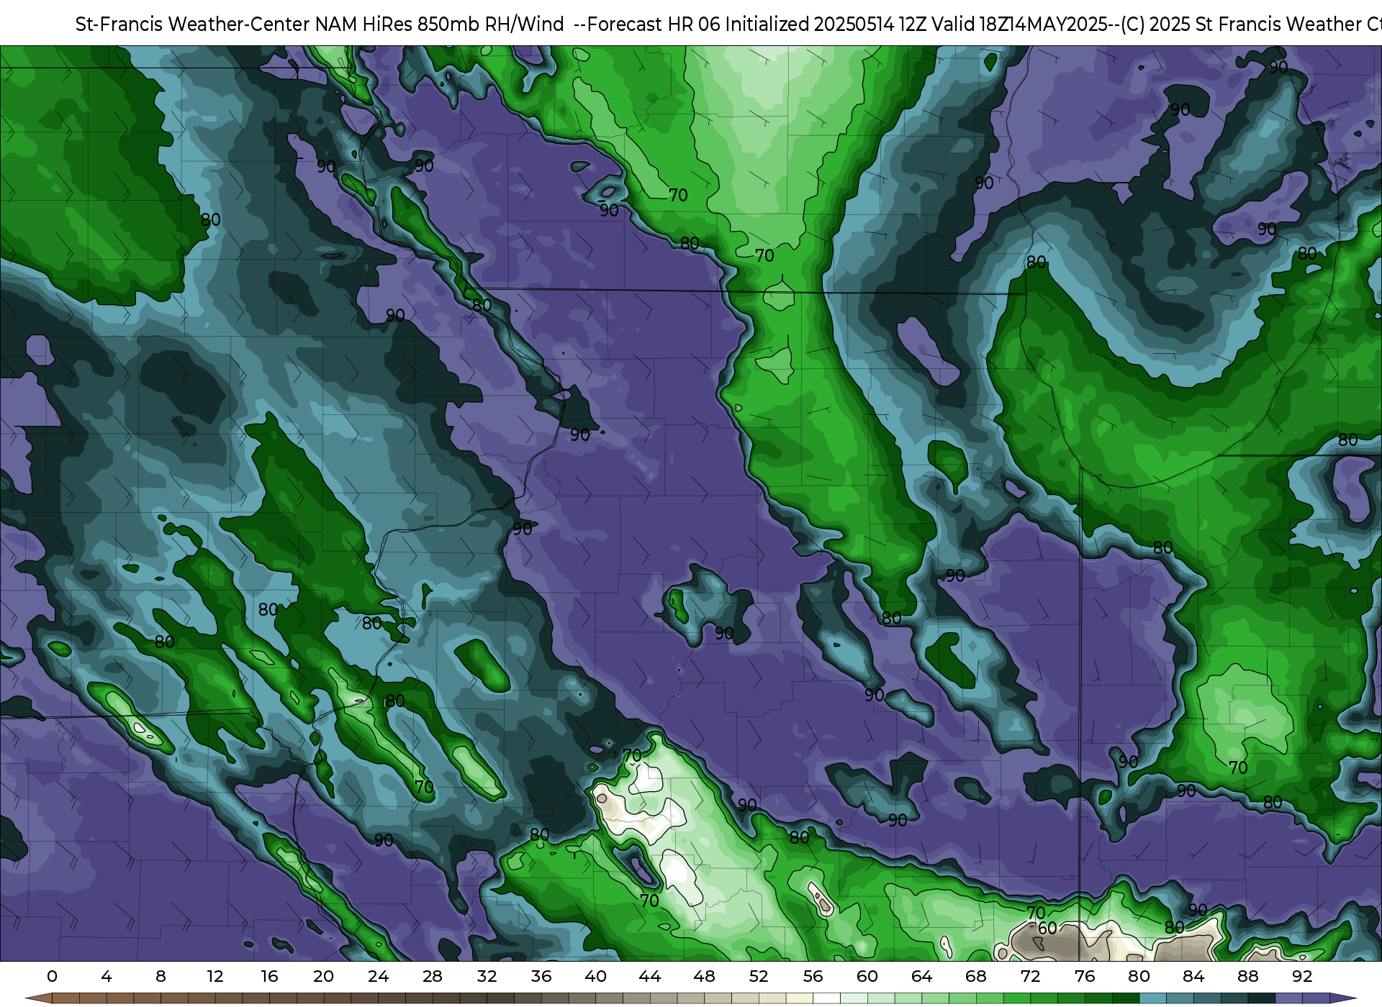Click the '88' label on the color scale
This screenshot has width=1382, height=1007.
1248,976
